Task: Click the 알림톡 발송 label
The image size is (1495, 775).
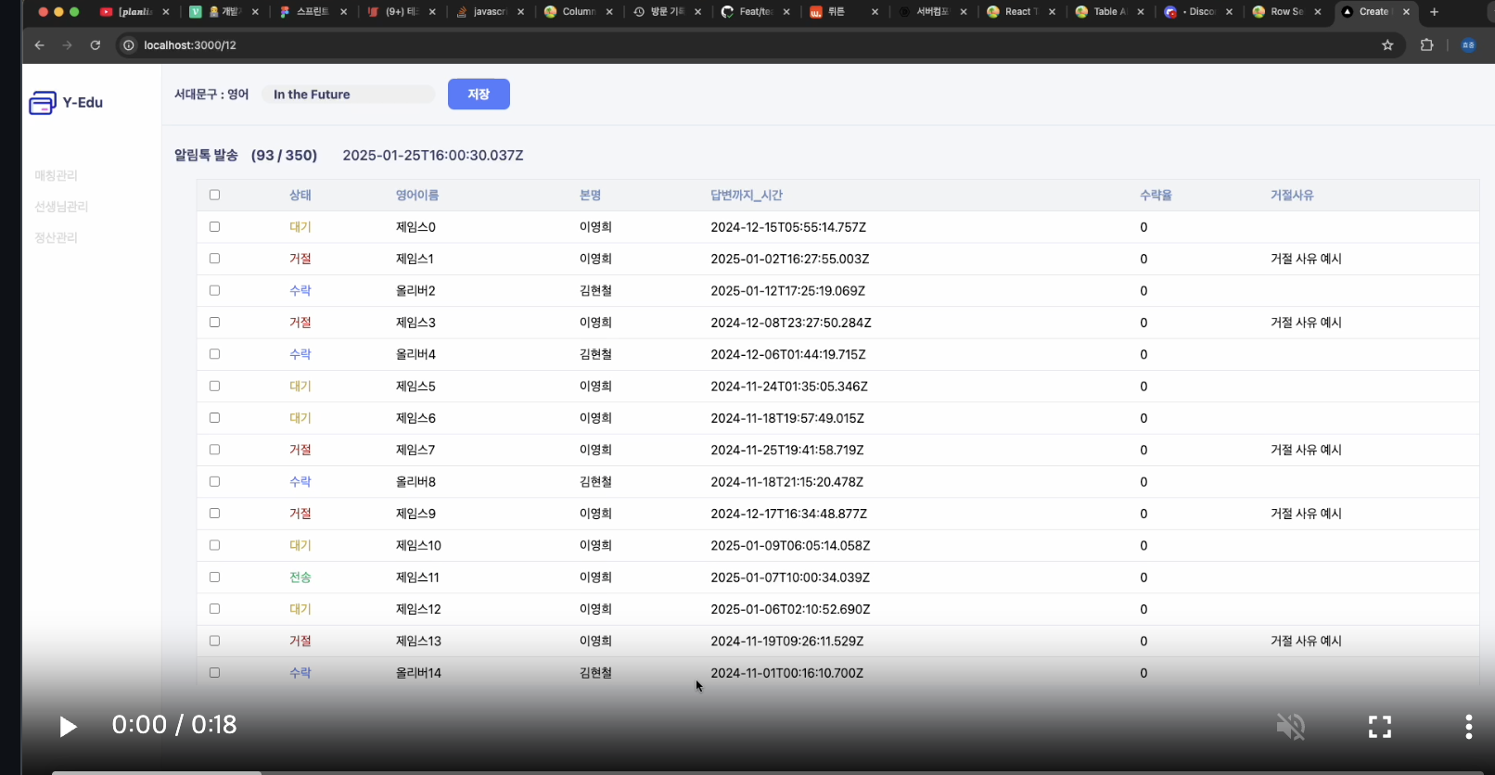Action: [x=206, y=155]
